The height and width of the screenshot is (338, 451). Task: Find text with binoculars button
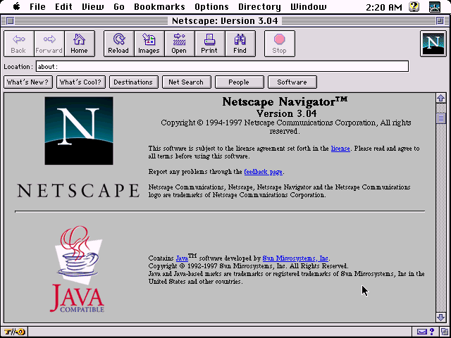pos(240,44)
